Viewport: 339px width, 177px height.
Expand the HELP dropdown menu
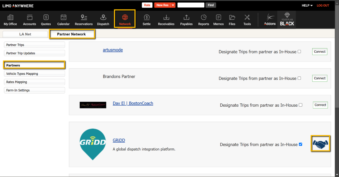tap(307, 6)
